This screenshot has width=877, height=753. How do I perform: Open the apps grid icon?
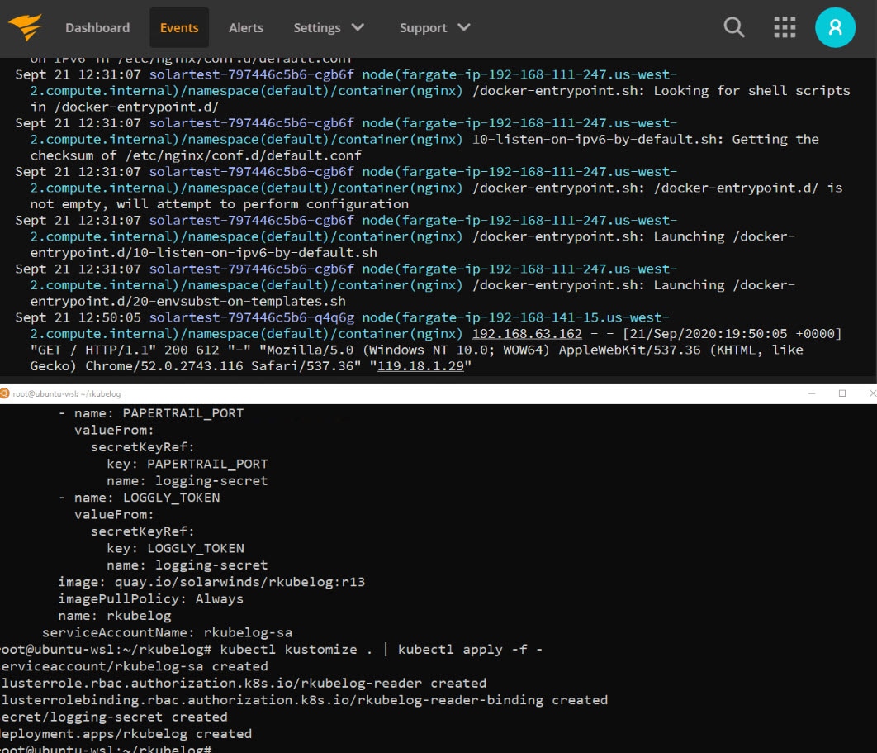pos(785,27)
